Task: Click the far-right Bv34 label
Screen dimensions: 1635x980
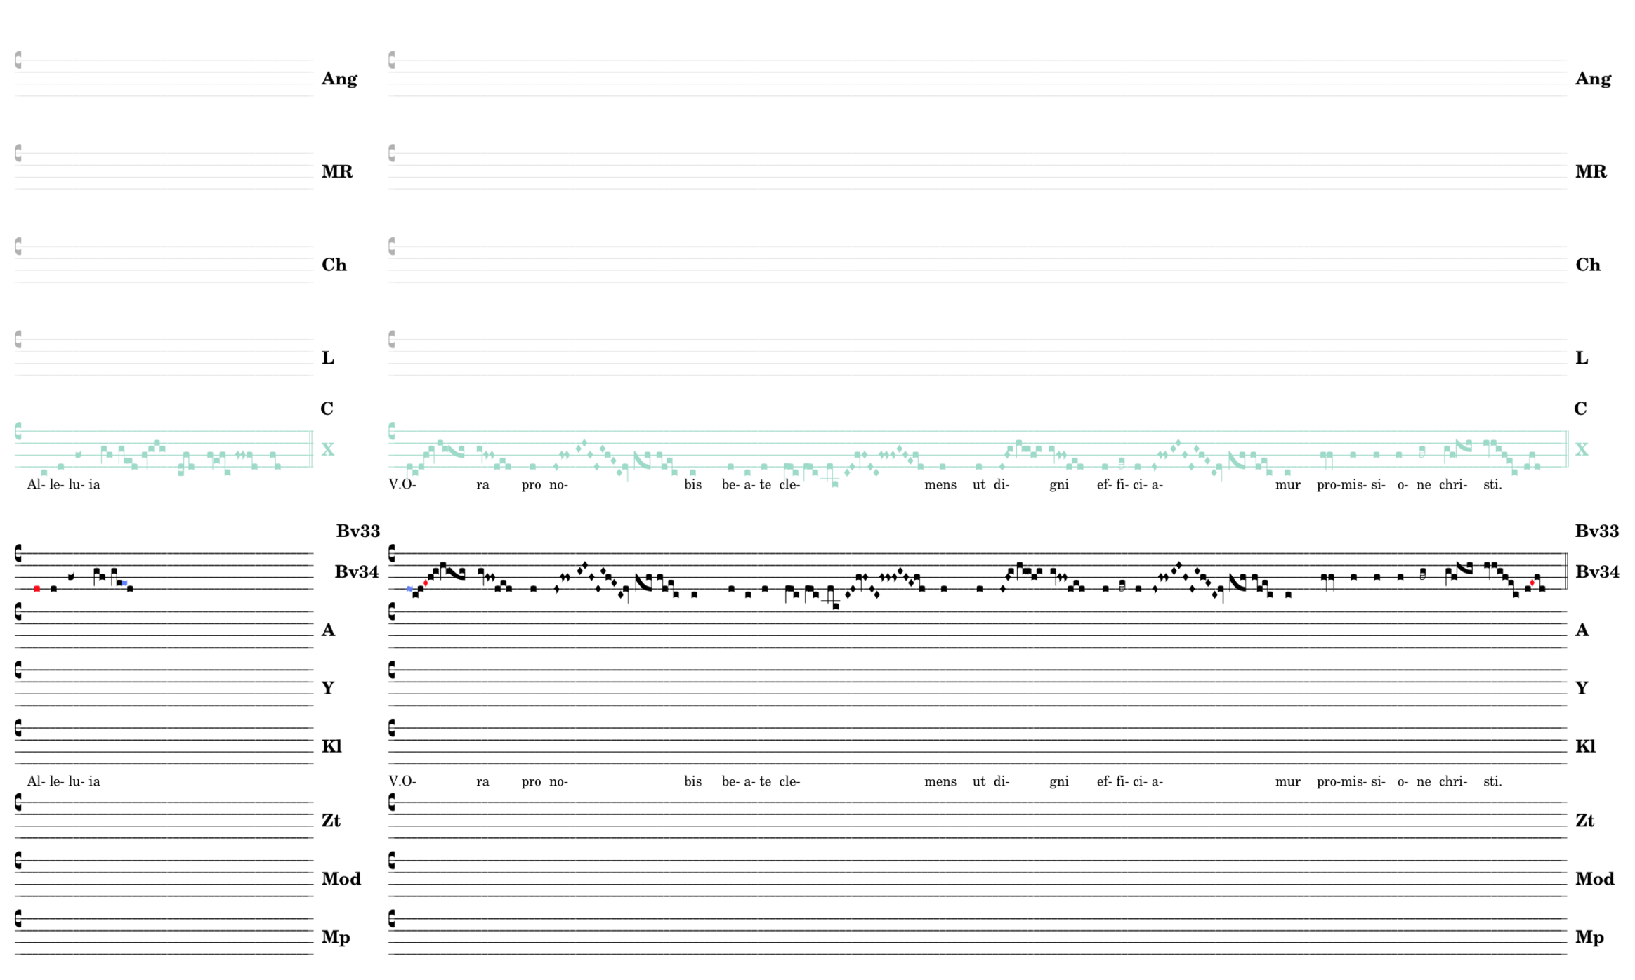Action: click(1597, 572)
